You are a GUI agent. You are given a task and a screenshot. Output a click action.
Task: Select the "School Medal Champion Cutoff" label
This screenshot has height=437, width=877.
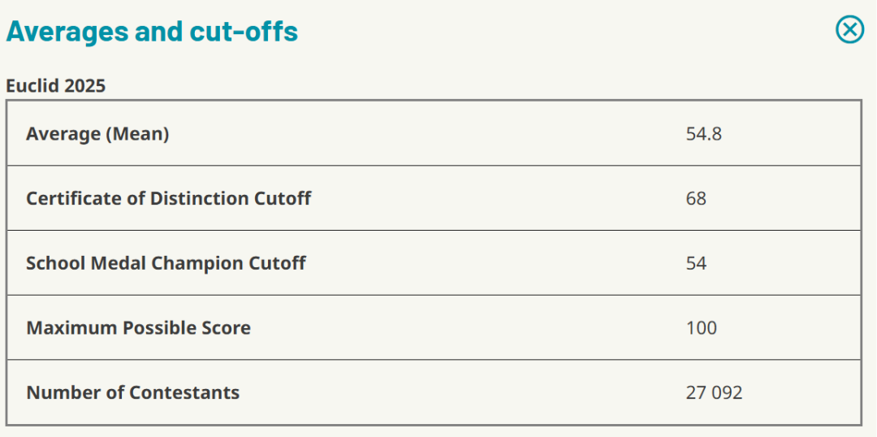tap(166, 263)
